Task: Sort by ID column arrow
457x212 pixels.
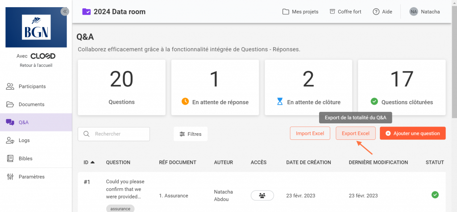Action: pos(92,163)
